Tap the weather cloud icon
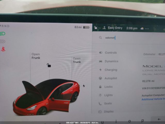165x124 pixels. 142,28
